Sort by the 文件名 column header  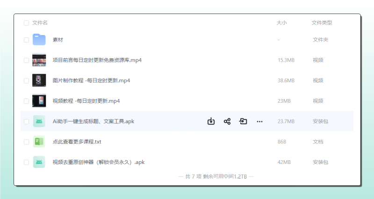point(40,22)
